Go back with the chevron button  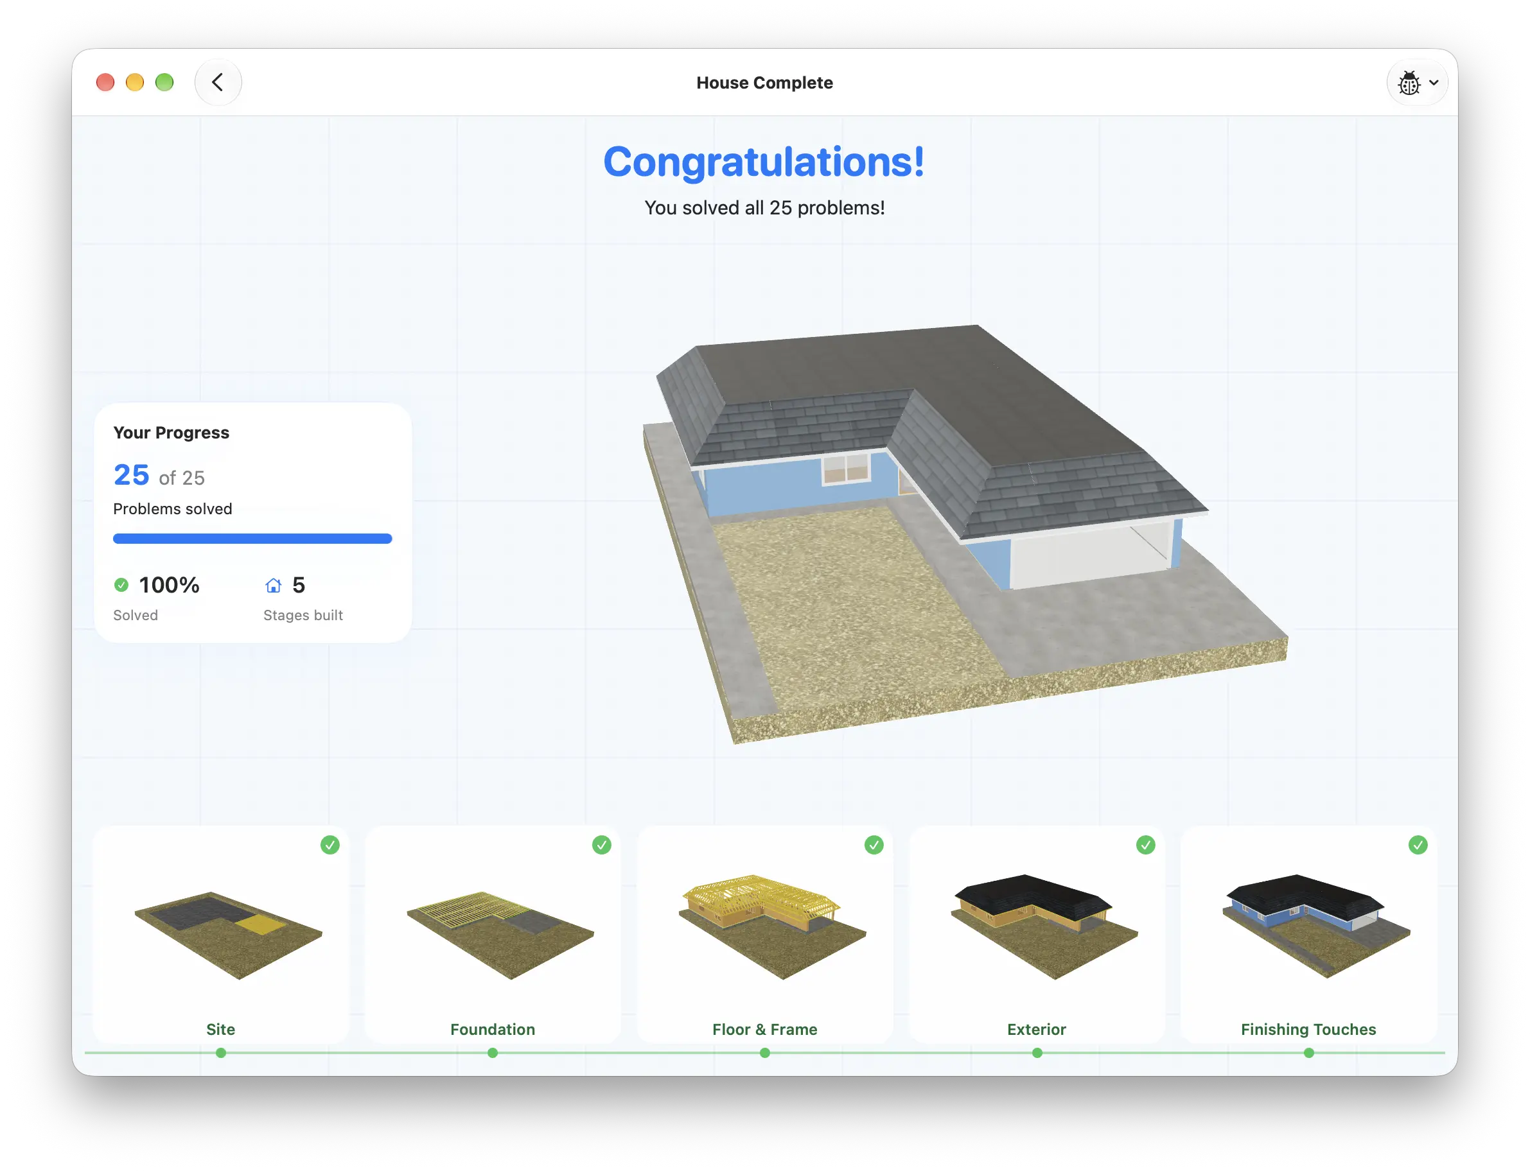click(218, 82)
